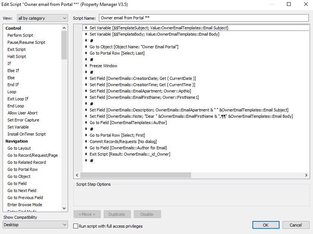Select the End If step

(x=13, y=85)
